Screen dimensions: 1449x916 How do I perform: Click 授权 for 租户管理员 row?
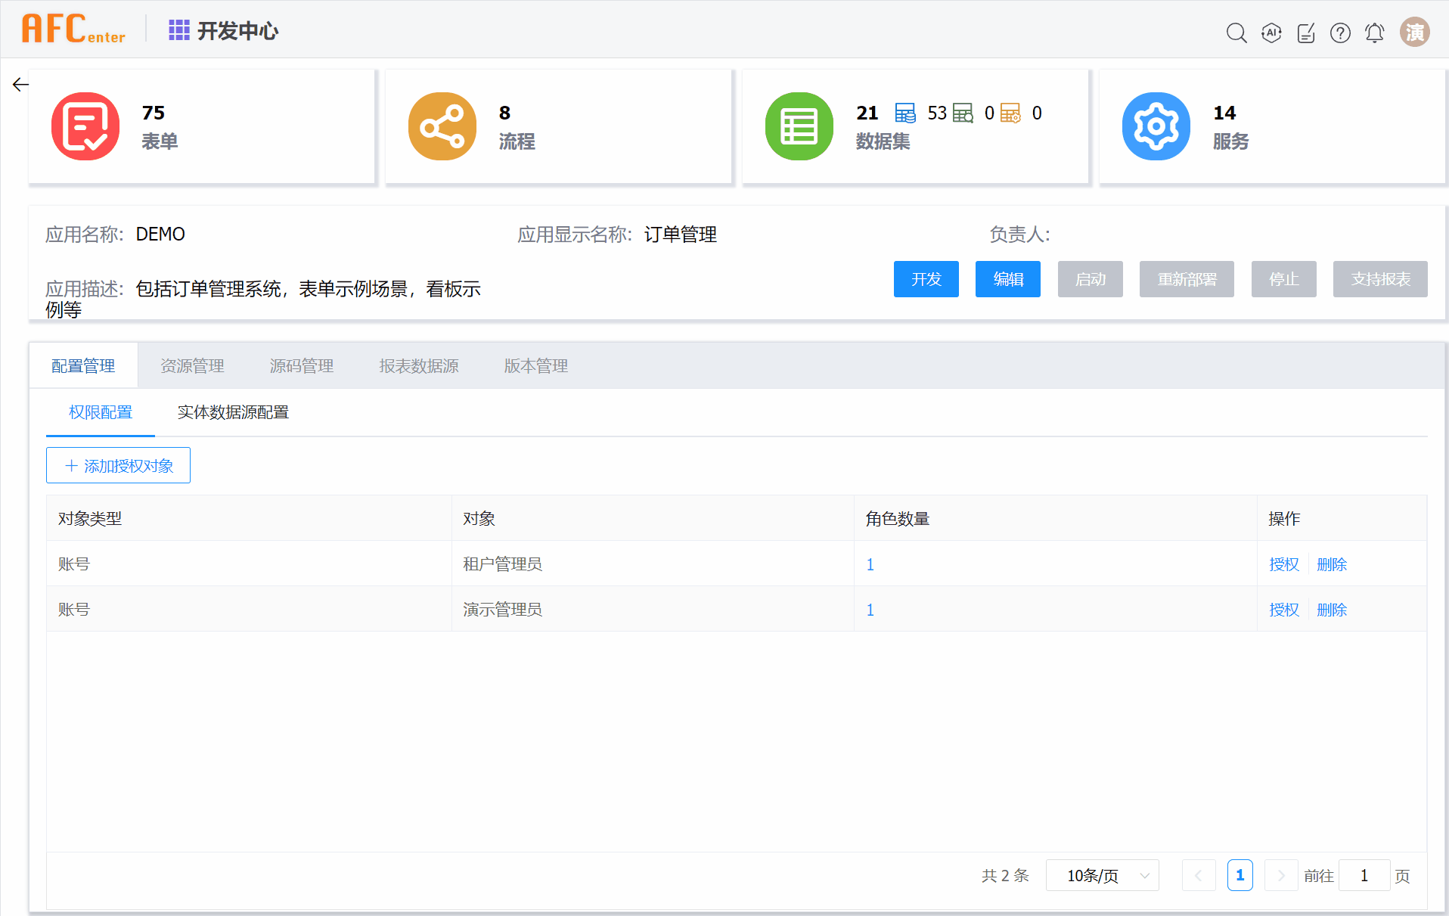pos(1283,564)
